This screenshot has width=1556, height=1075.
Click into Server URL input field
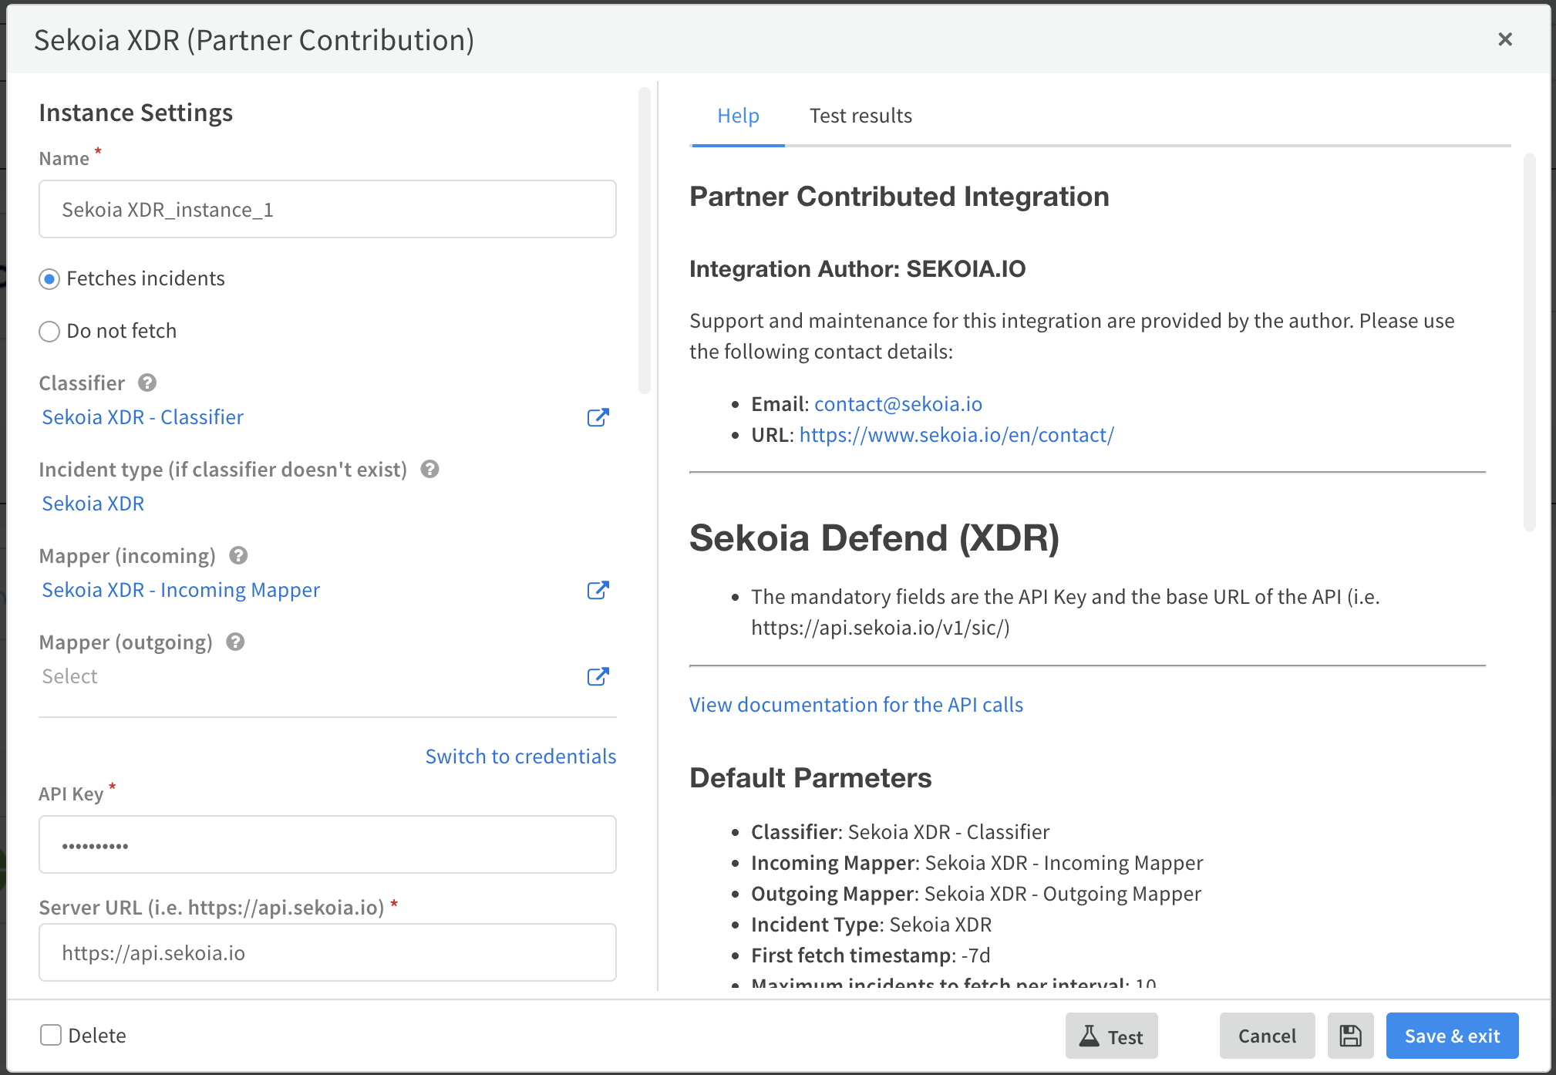(x=328, y=953)
